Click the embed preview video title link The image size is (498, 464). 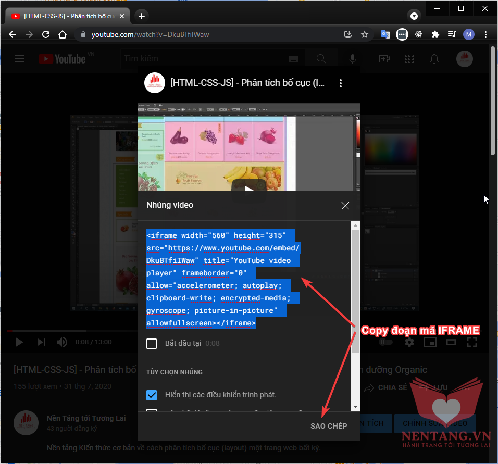pos(247,83)
